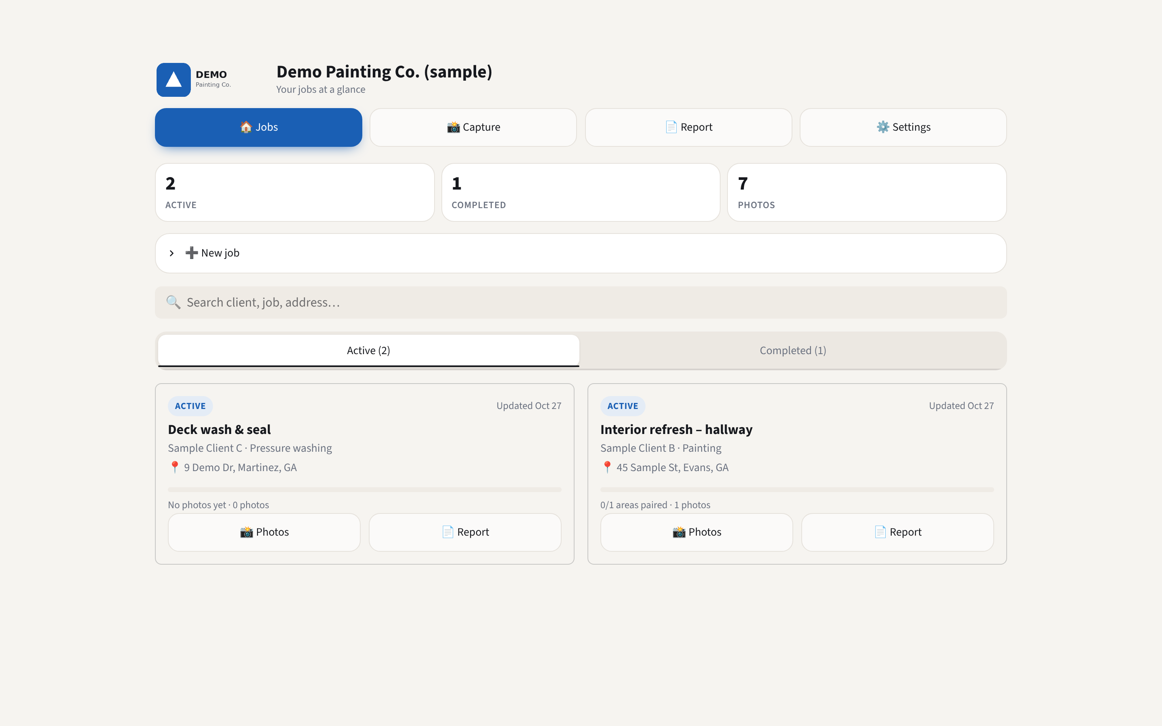Open Photos for Deck wash & seal

click(x=264, y=532)
